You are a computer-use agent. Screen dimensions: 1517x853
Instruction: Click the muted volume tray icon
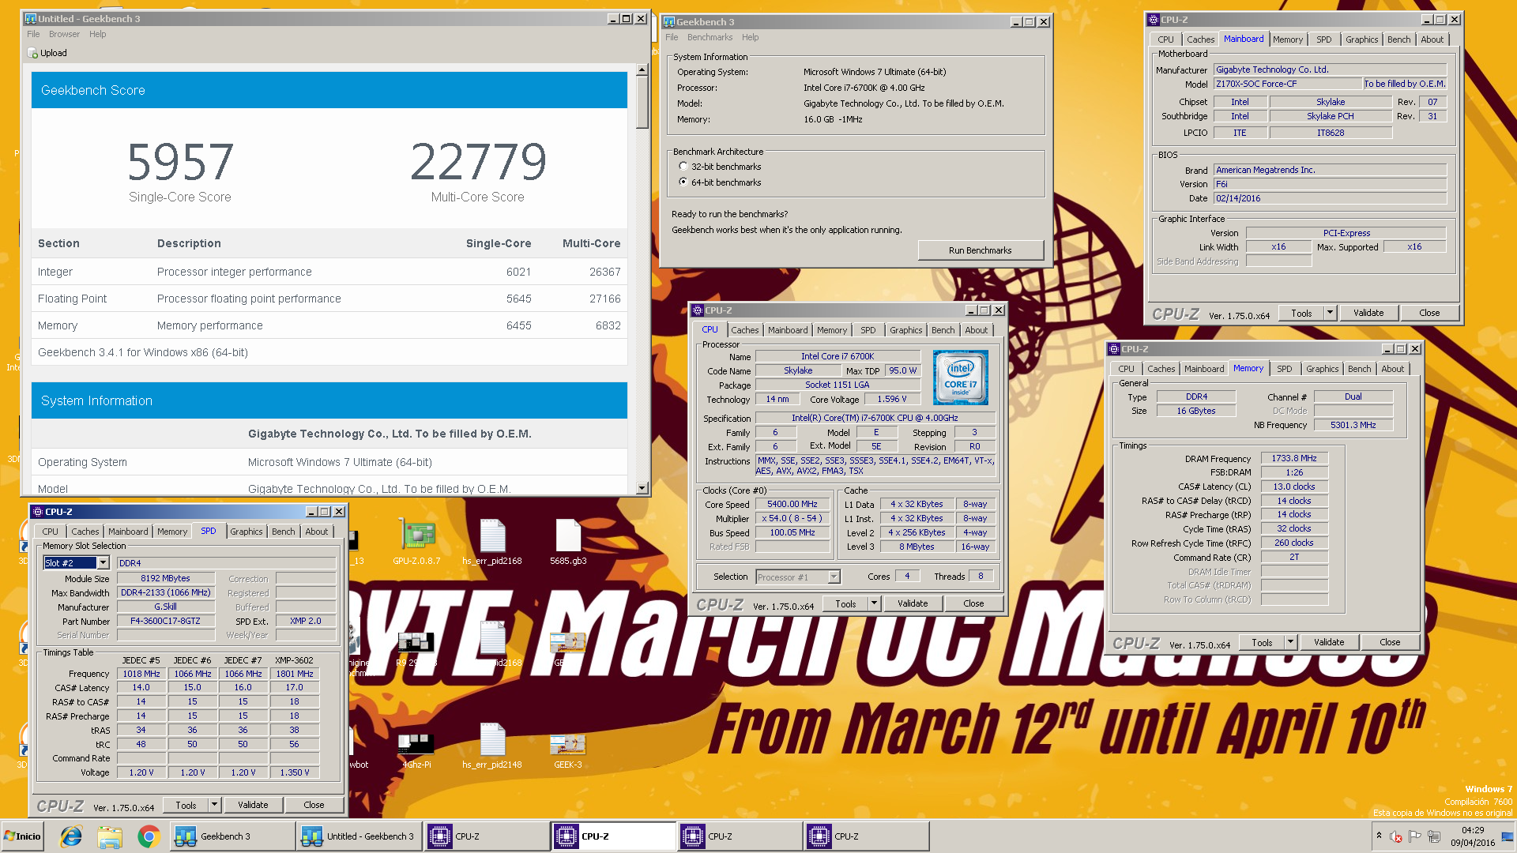[1397, 836]
